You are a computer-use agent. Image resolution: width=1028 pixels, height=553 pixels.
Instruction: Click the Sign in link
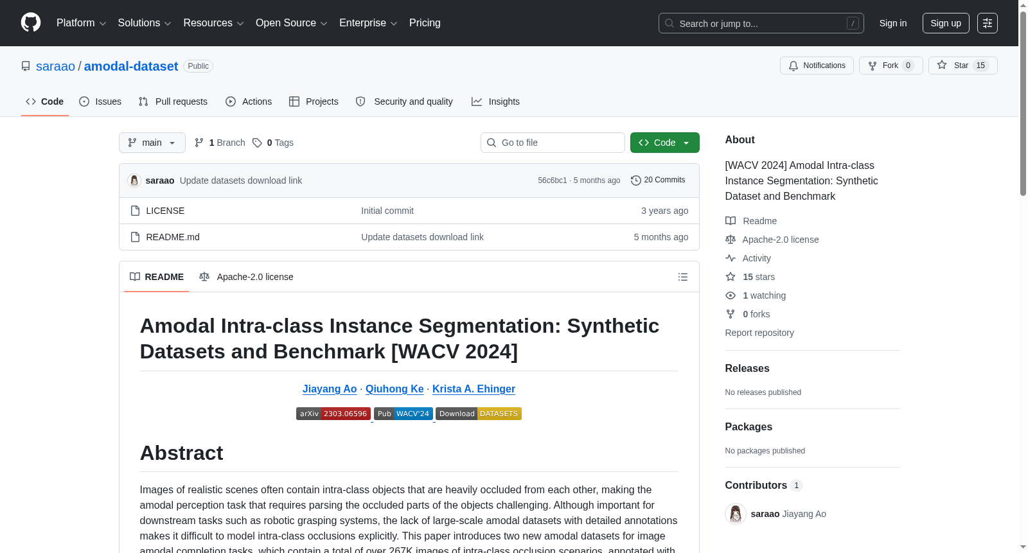893,23
